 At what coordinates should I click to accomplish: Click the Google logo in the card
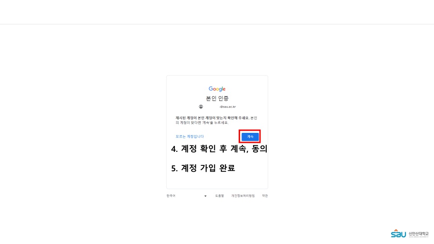tap(217, 89)
